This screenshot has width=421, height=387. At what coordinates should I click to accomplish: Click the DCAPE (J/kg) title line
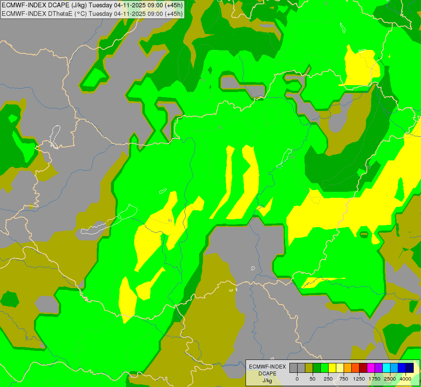click(92, 5)
